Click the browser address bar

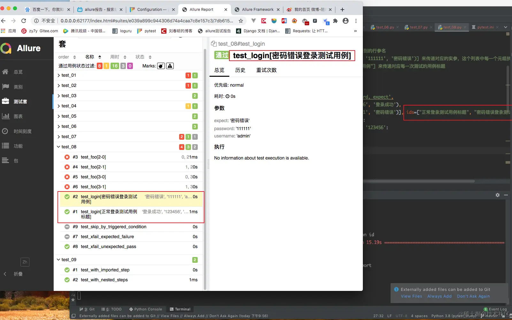click(x=147, y=21)
